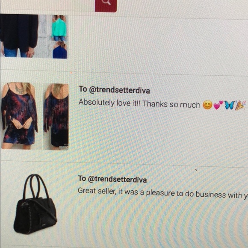Click the blue butterfly emoji
The image size is (248, 248).
point(229,105)
